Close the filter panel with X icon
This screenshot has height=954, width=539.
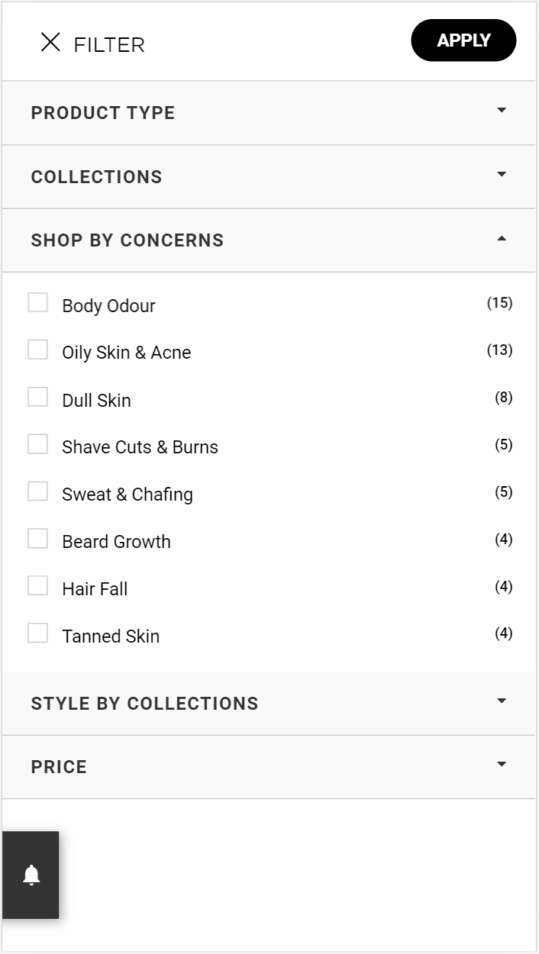click(x=50, y=42)
